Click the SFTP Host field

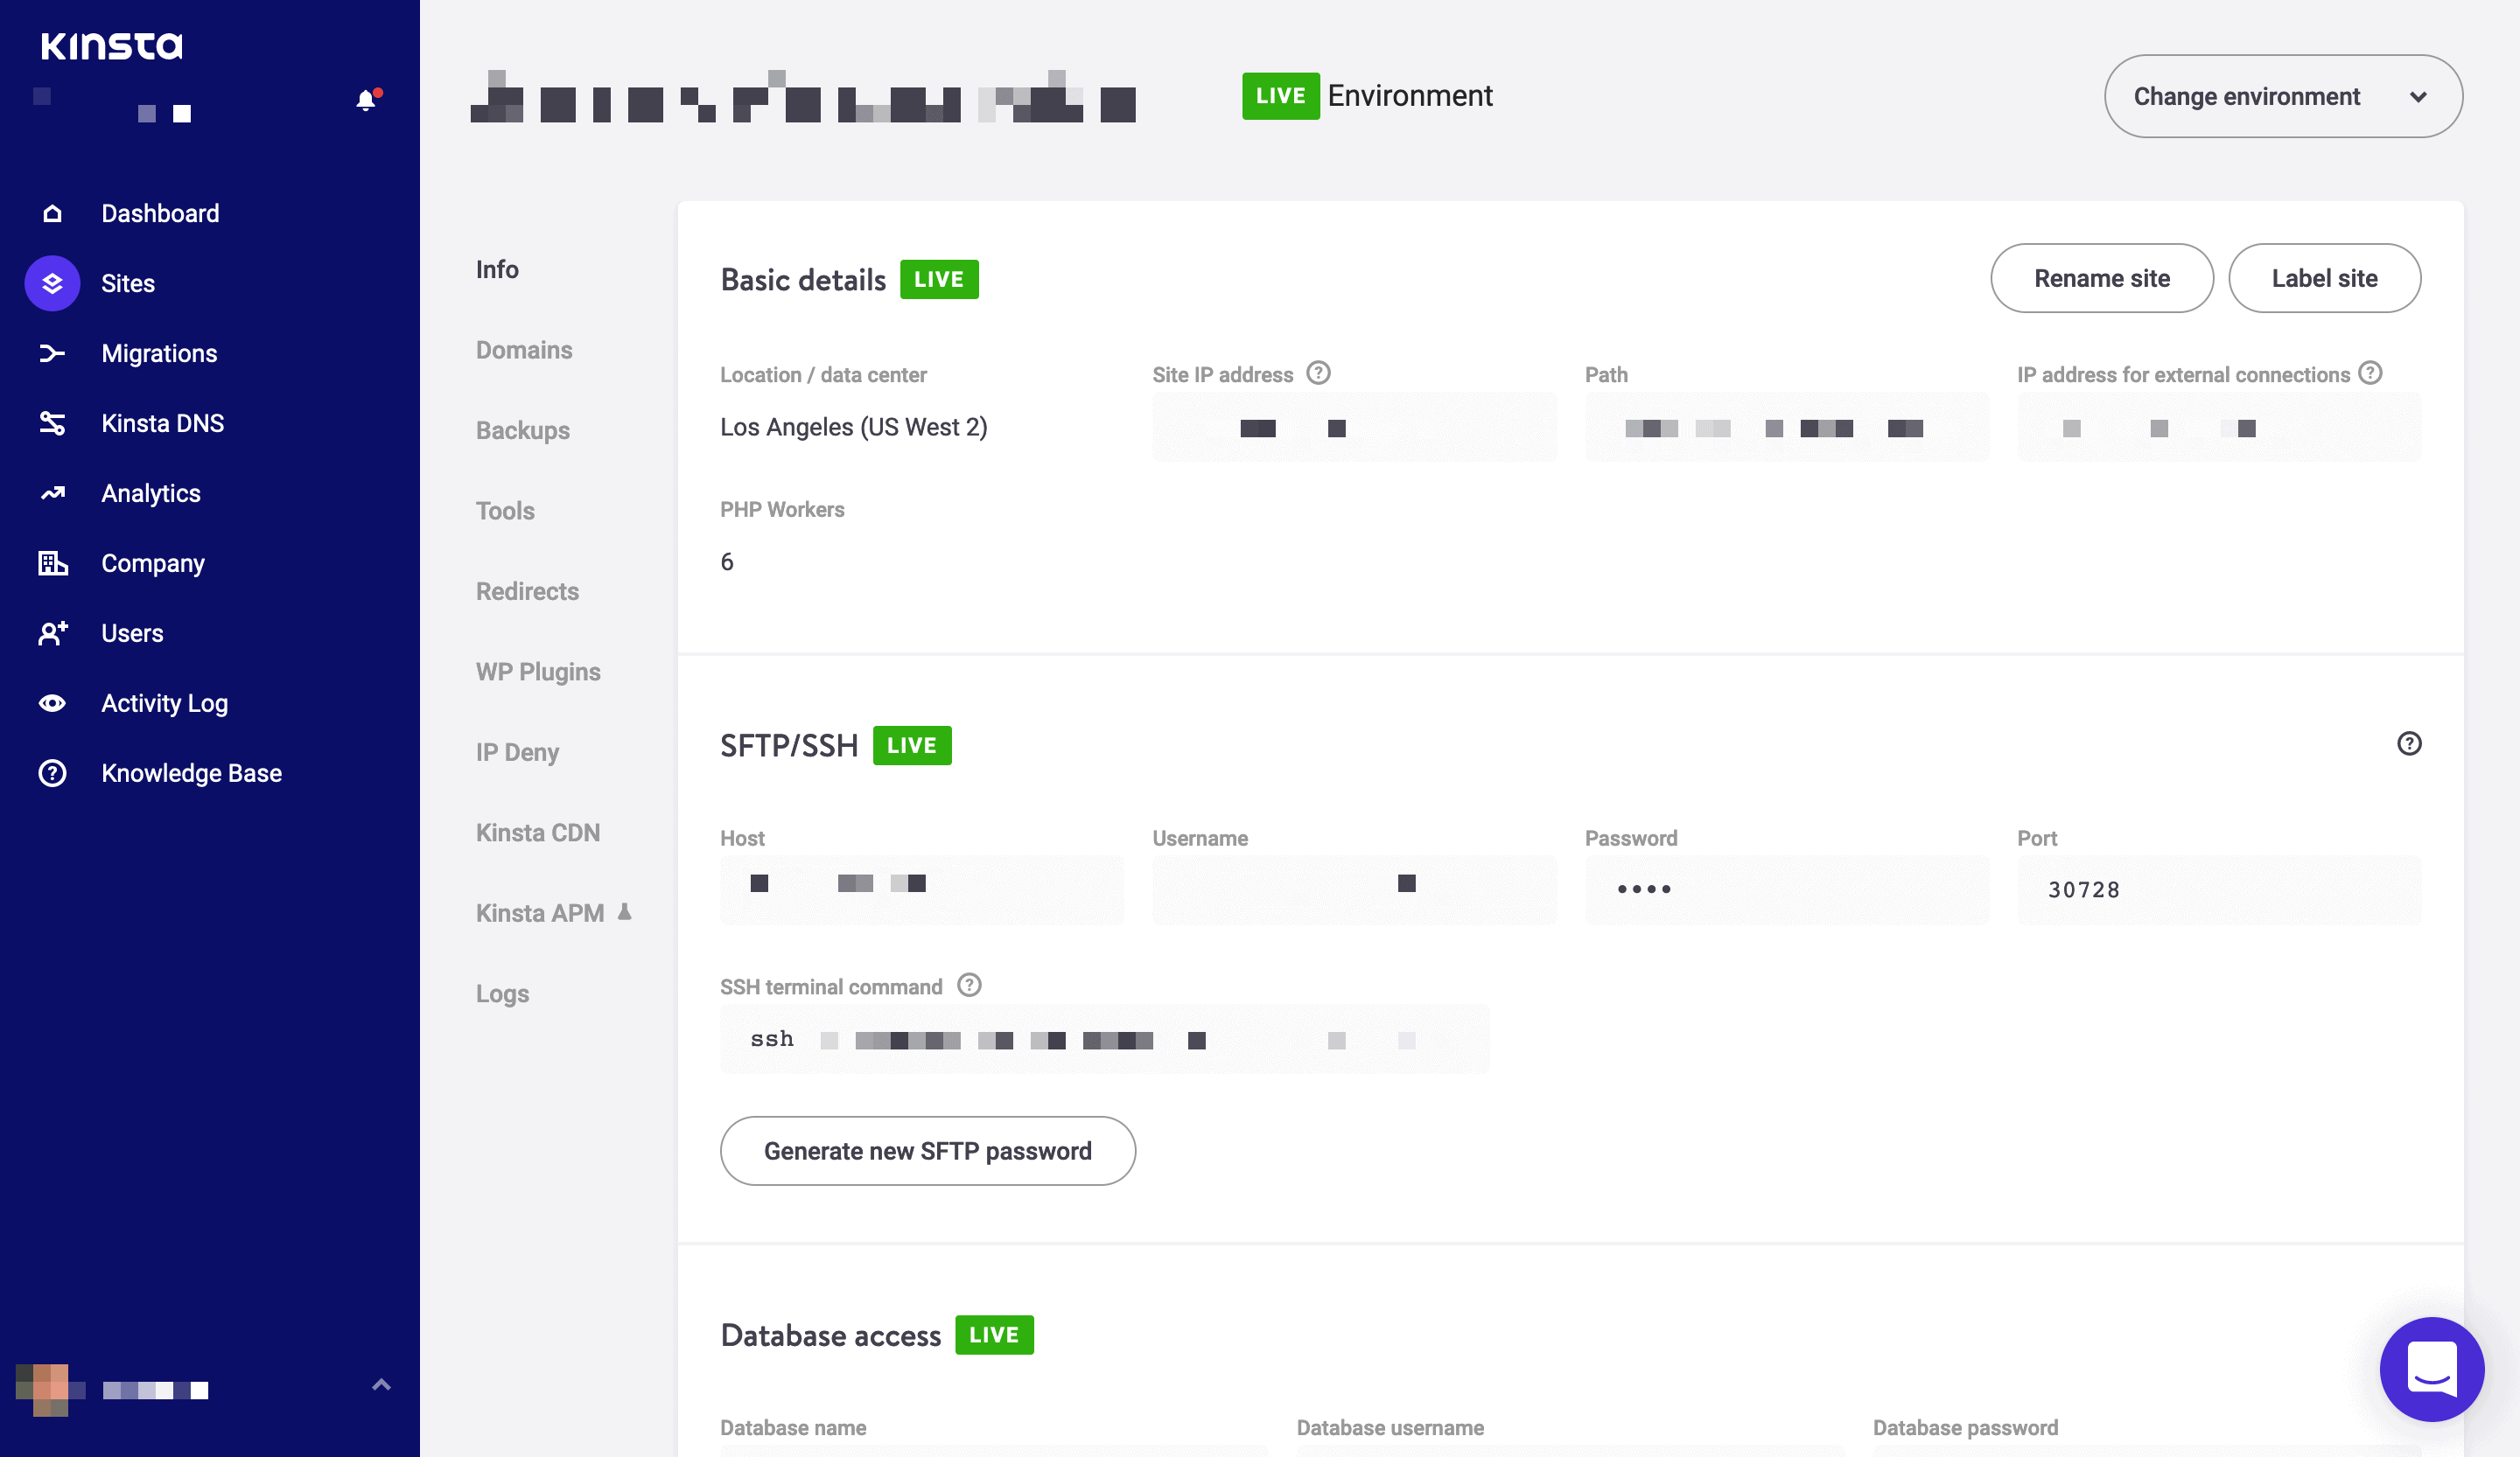922,889
